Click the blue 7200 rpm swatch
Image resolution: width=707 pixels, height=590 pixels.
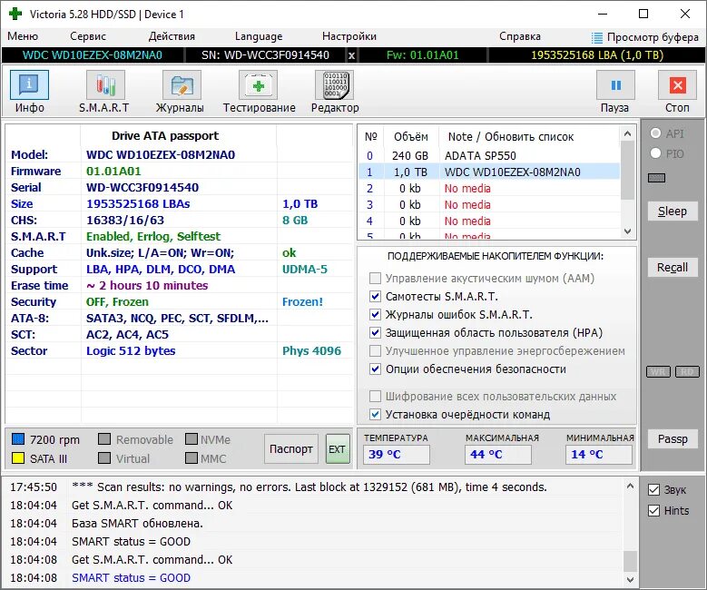click(18, 439)
